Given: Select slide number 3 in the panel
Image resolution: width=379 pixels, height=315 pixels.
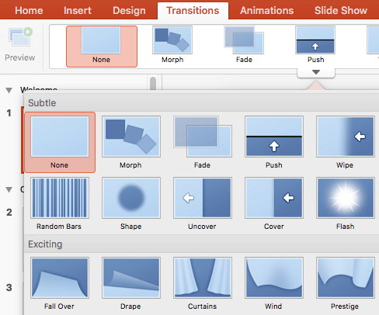Looking at the screenshot, I should coord(9,288).
